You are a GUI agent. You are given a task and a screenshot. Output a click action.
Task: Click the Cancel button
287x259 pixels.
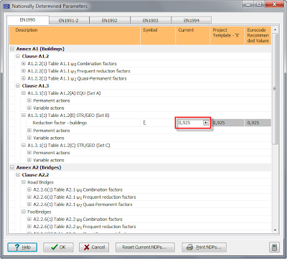point(94,248)
